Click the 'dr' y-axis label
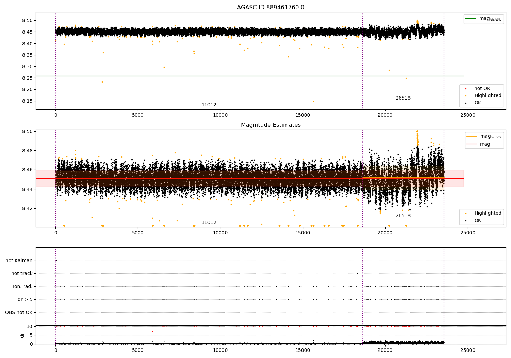Screen dimensions: 511x358 pos(22,335)
